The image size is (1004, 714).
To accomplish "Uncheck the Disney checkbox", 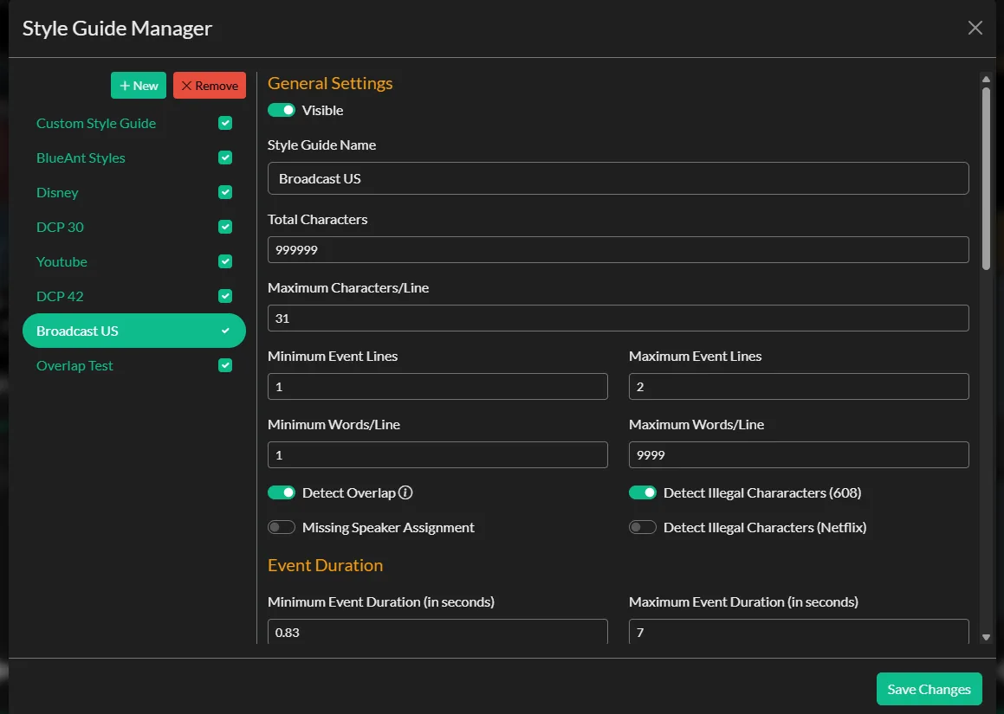I will (x=224, y=192).
